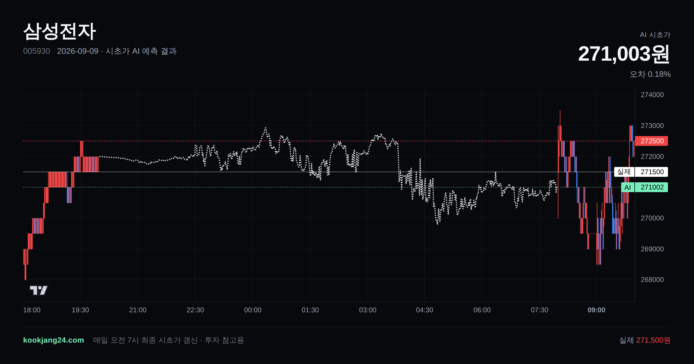This screenshot has width=694, height=364.
Task: Click the predicted price 271,003원
Action: click(x=624, y=54)
